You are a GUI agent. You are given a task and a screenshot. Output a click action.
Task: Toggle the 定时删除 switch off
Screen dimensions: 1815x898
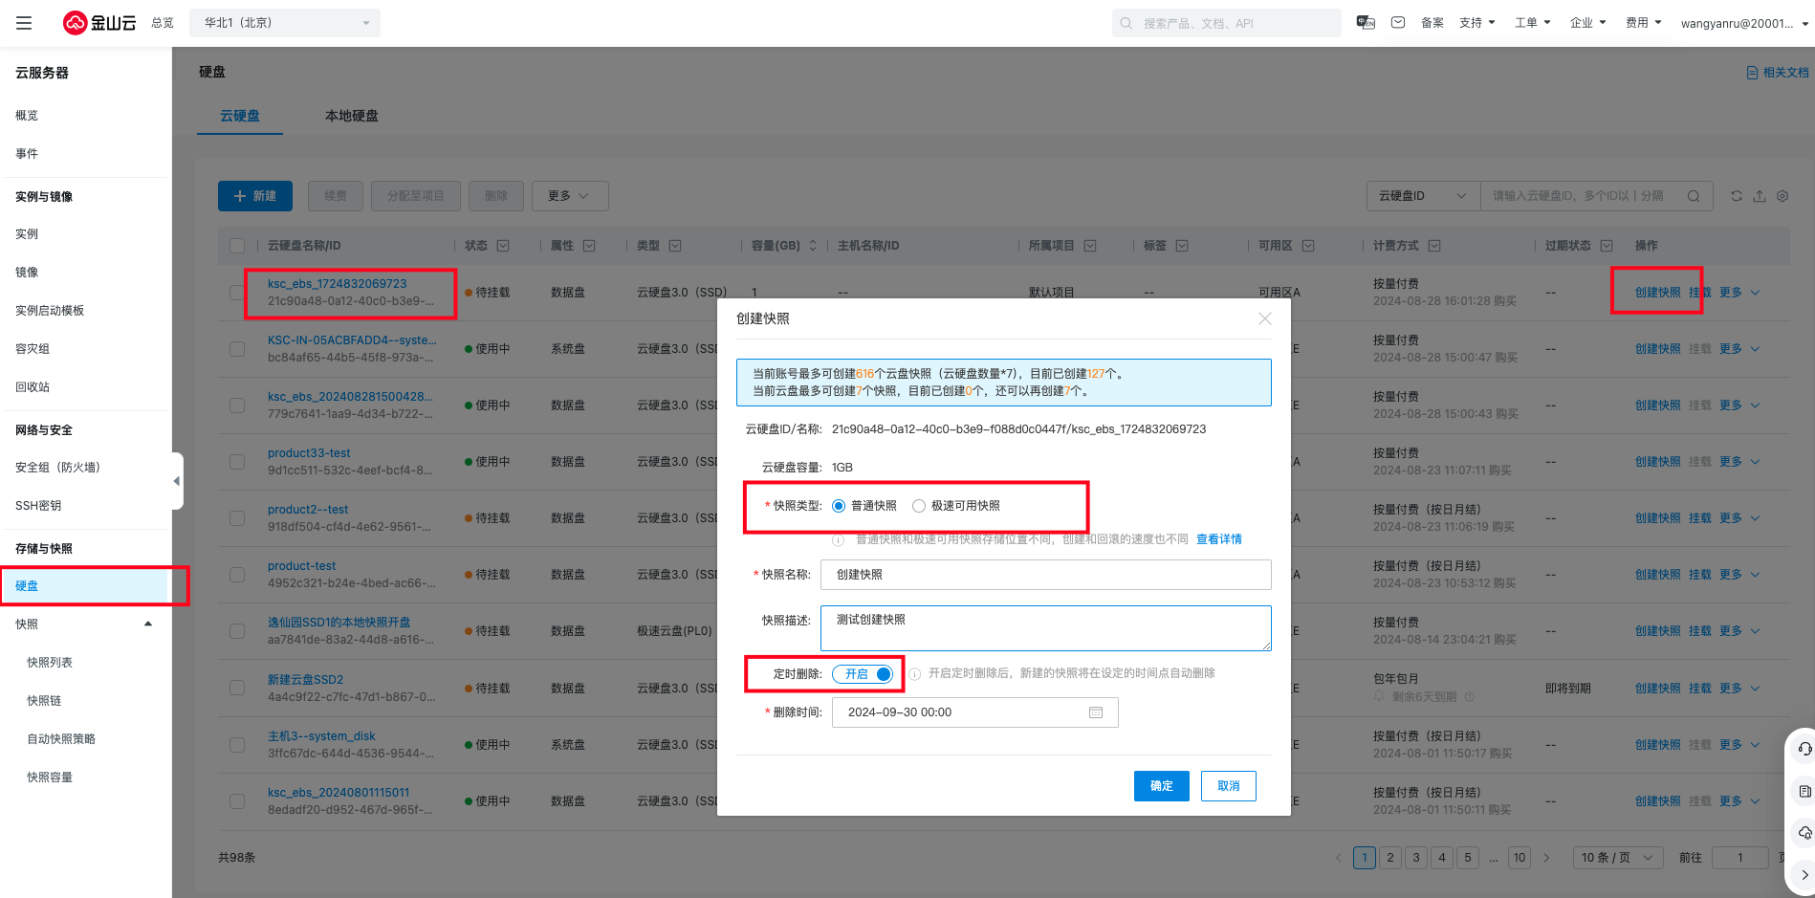click(x=863, y=674)
